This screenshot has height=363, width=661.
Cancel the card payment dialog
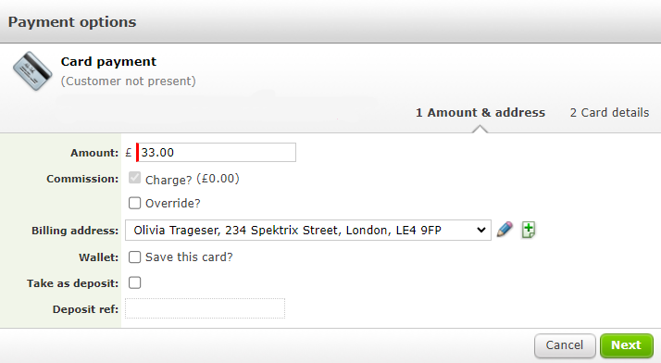click(x=565, y=345)
